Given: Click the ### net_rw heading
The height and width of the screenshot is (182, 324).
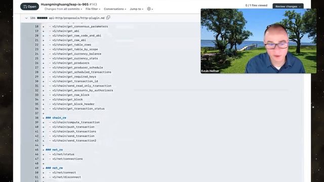Looking at the screenshot, I should pos(54,168).
